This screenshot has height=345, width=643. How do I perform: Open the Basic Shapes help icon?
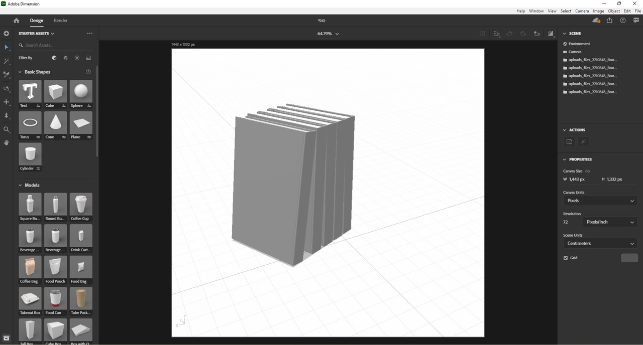88,72
